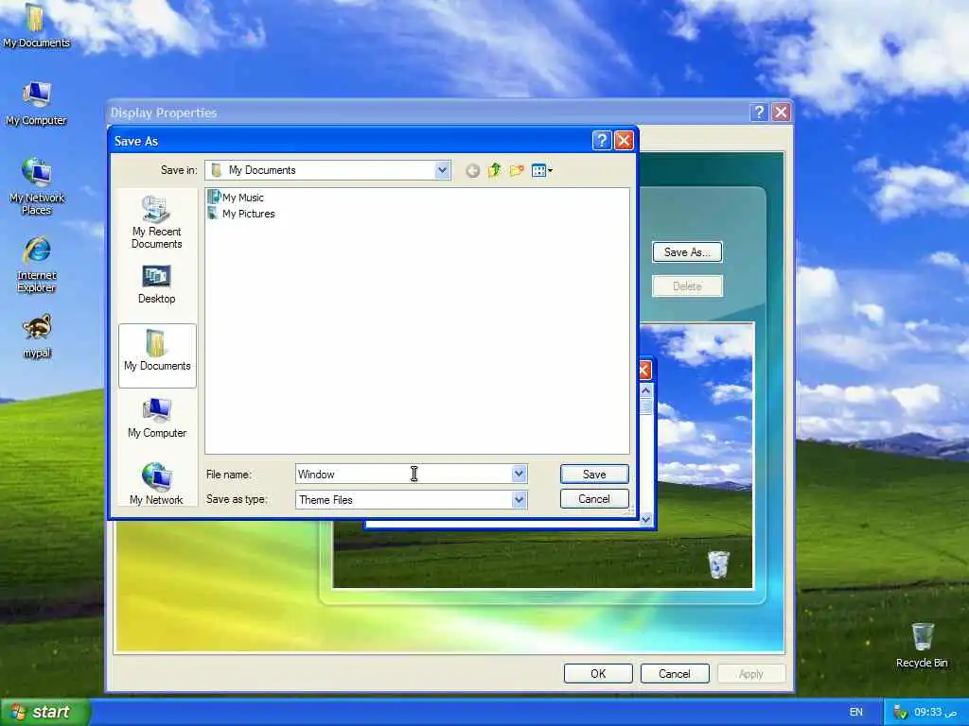This screenshot has width=969, height=726.
Task: Select Desktop in the places bar
Action: click(x=156, y=285)
